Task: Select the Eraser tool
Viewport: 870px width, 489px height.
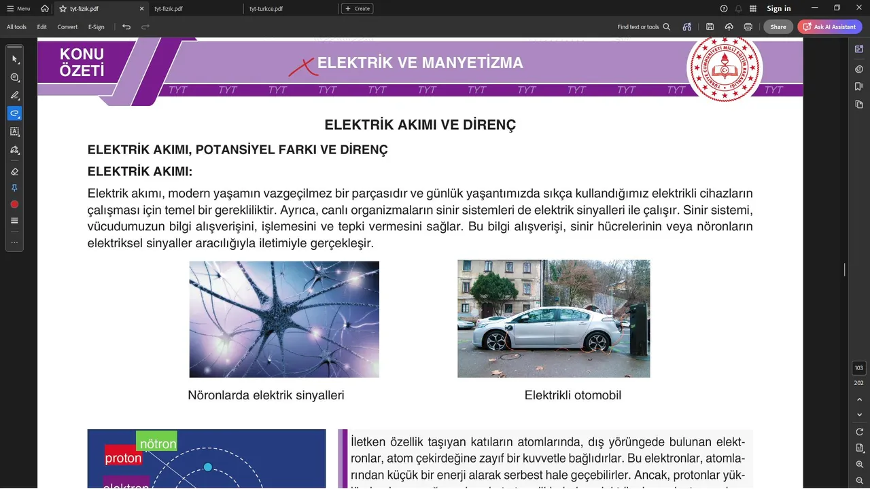Action: [15, 172]
